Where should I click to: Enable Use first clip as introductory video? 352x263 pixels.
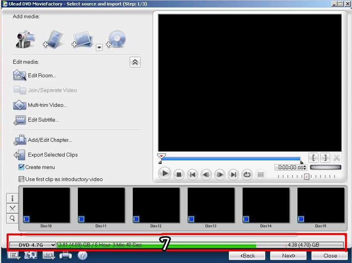point(22,179)
